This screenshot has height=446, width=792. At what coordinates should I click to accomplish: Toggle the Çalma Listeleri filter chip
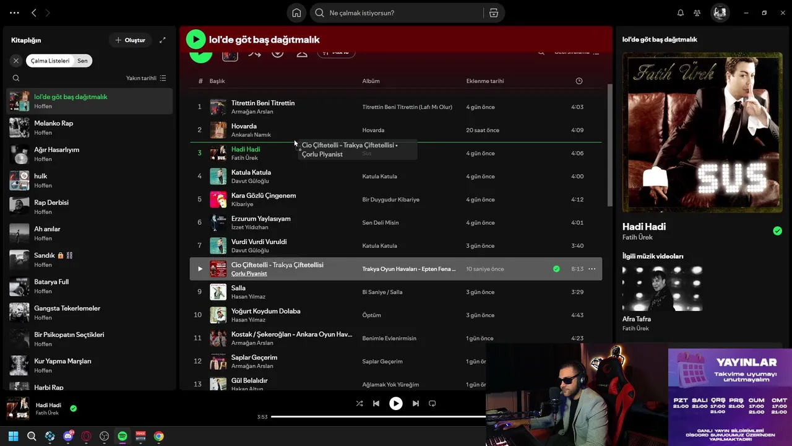coord(50,61)
